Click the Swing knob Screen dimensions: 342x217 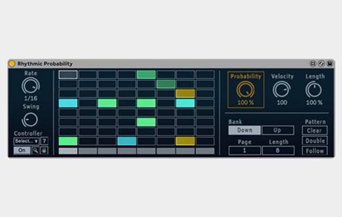31,119
